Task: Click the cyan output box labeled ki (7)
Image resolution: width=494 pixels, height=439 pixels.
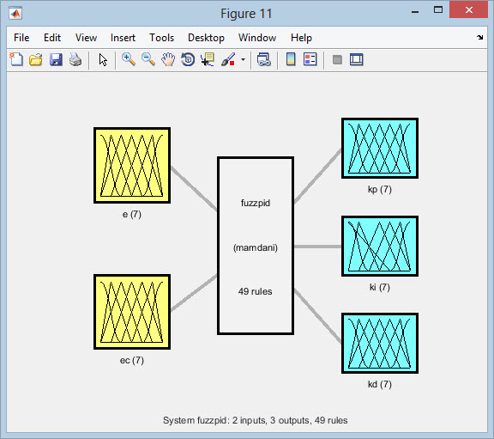Action: pos(380,247)
